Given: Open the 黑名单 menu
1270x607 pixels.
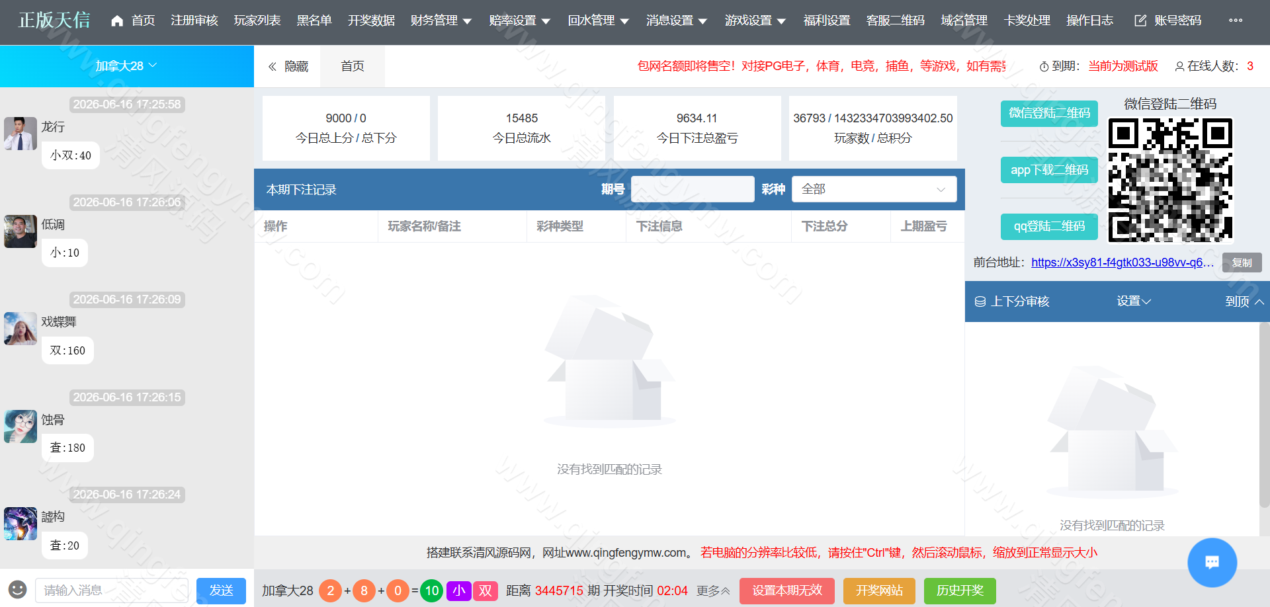Looking at the screenshot, I should point(314,20).
